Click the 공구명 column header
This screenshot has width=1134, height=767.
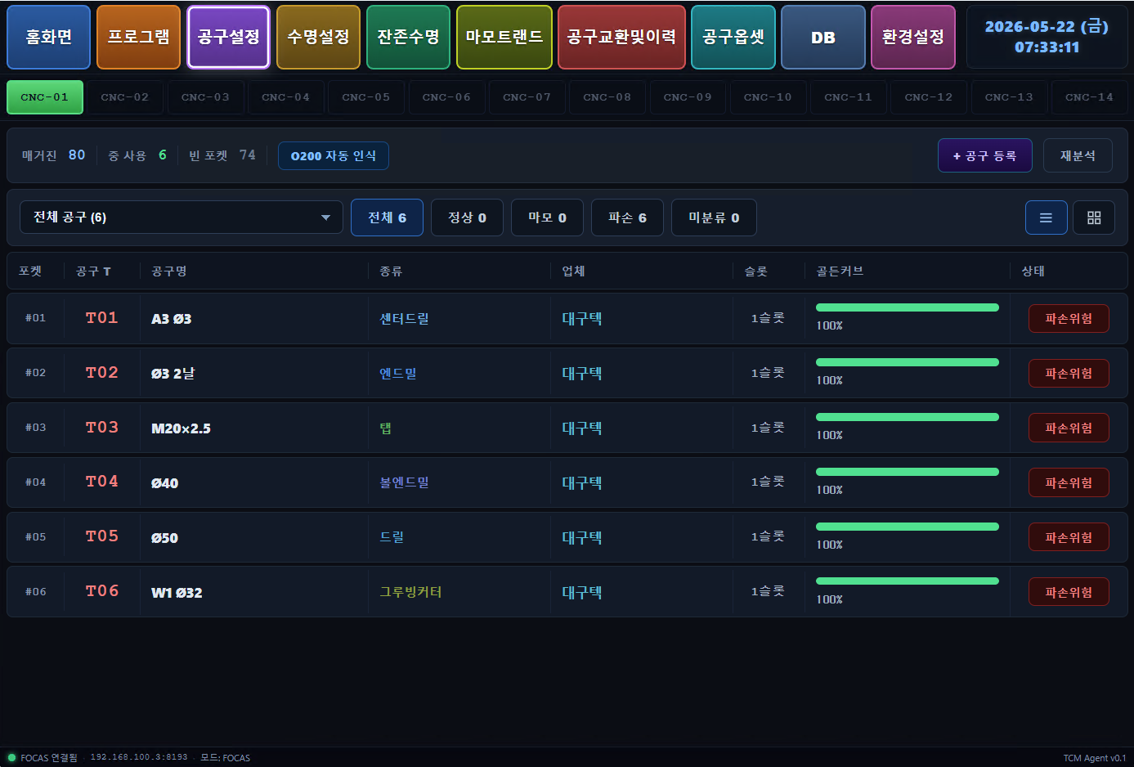169,271
